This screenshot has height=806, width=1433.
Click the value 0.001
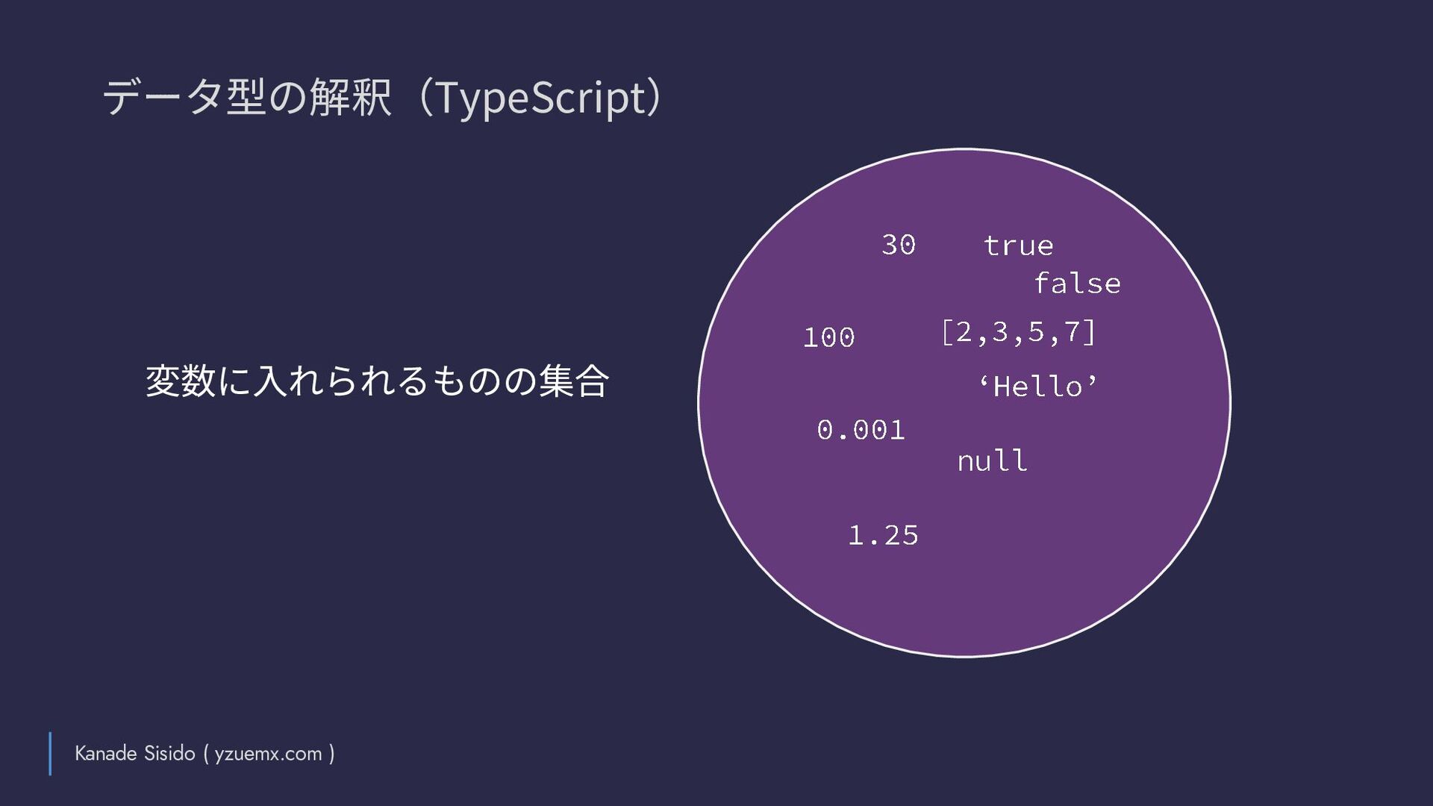(861, 430)
